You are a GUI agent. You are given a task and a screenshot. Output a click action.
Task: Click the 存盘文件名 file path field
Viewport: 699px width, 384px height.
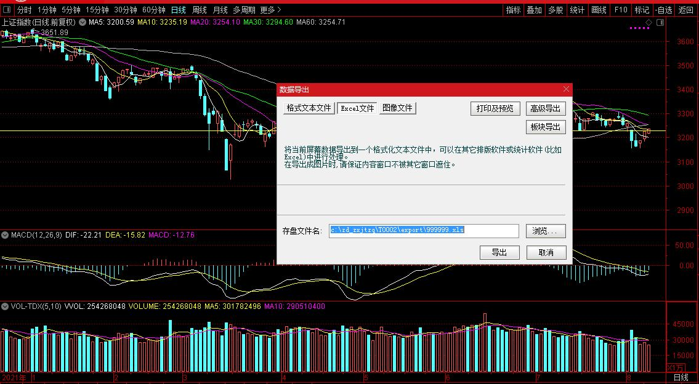424,231
